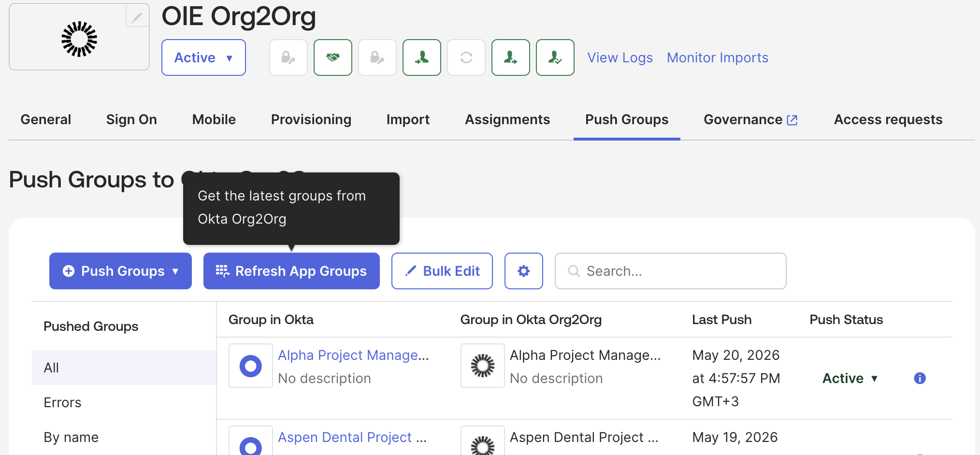
Task: Click the OIE Org2Org app title
Action: pyautogui.click(x=239, y=16)
